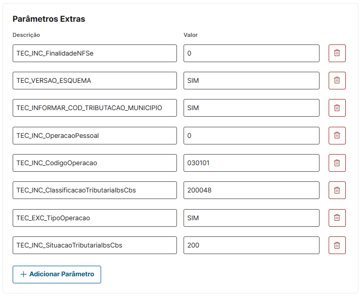
Task: Remove the TEC_INC_ClassificacaoTributariaIbsCbs parameter
Action: click(337, 190)
